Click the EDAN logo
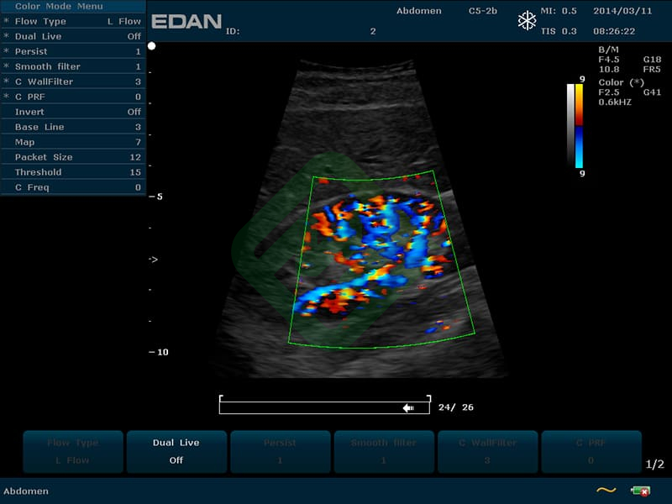This screenshot has width=672, height=504. pyautogui.click(x=186, y=22)
